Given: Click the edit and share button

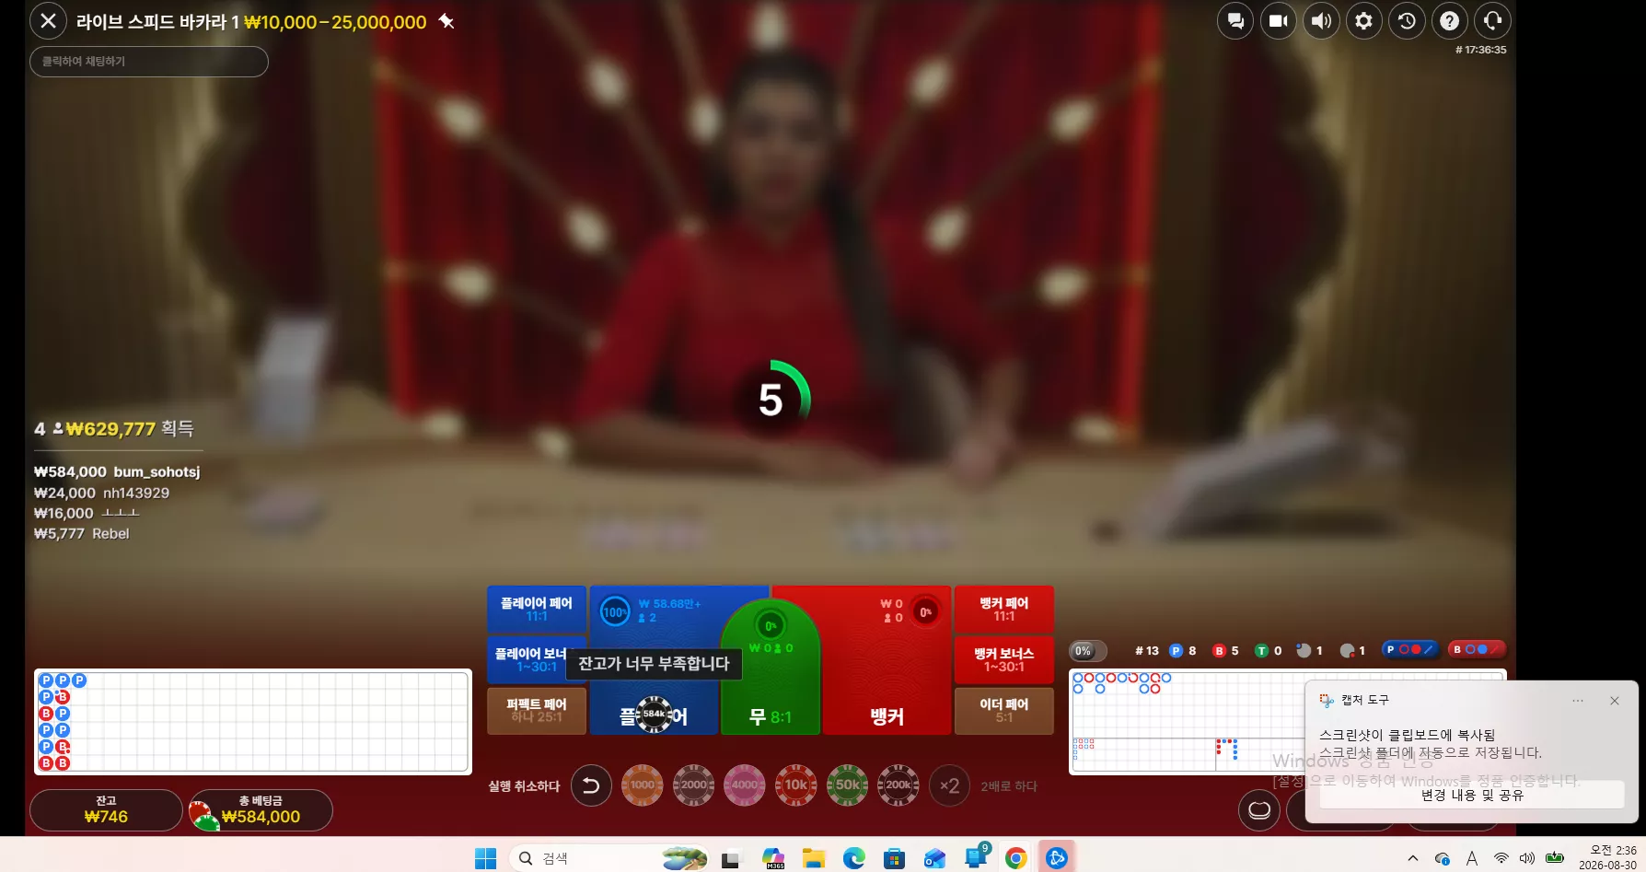Looking at the screenshot, I should pos(1472,795).
